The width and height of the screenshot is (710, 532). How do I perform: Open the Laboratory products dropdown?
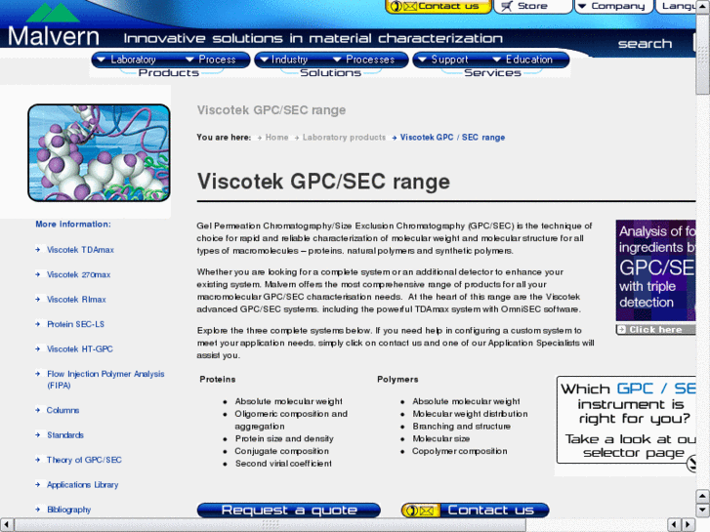click(127, 60)
